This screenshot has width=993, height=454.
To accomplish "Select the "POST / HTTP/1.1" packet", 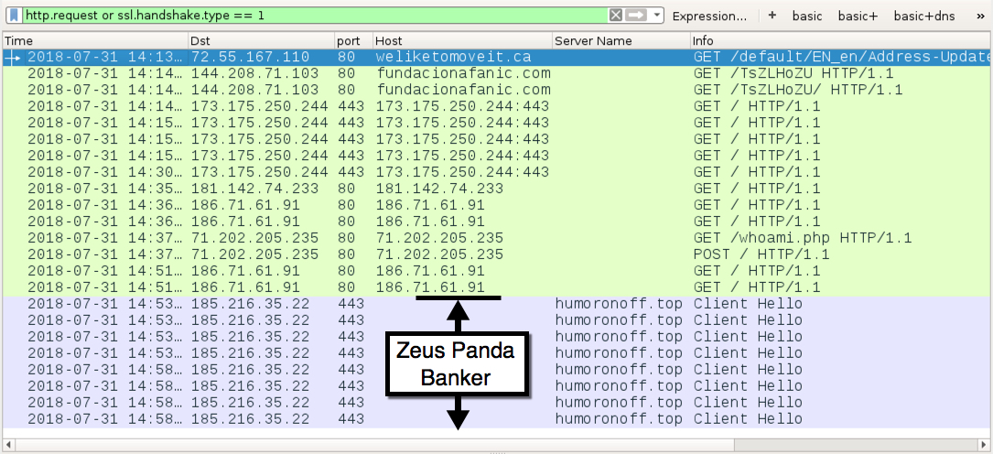I will [497, 254].
